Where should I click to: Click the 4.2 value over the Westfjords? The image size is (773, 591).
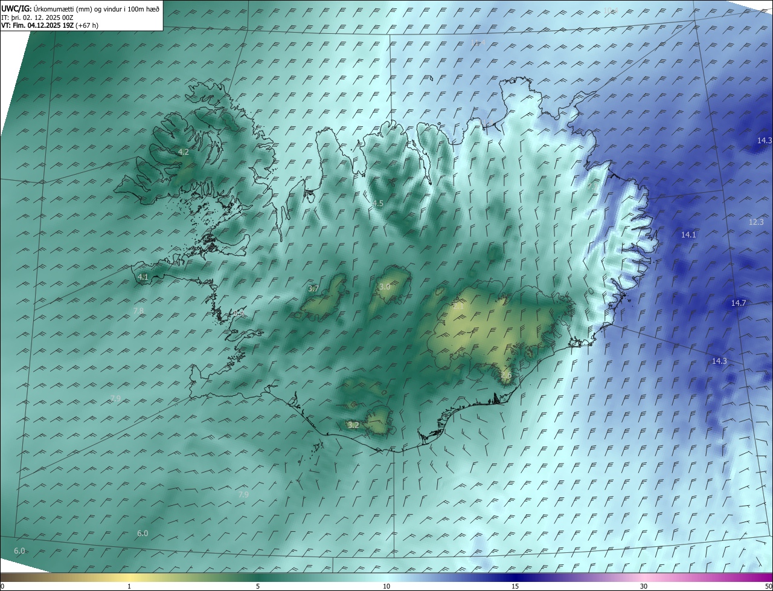pyautogui.click(x=184, y=152)
